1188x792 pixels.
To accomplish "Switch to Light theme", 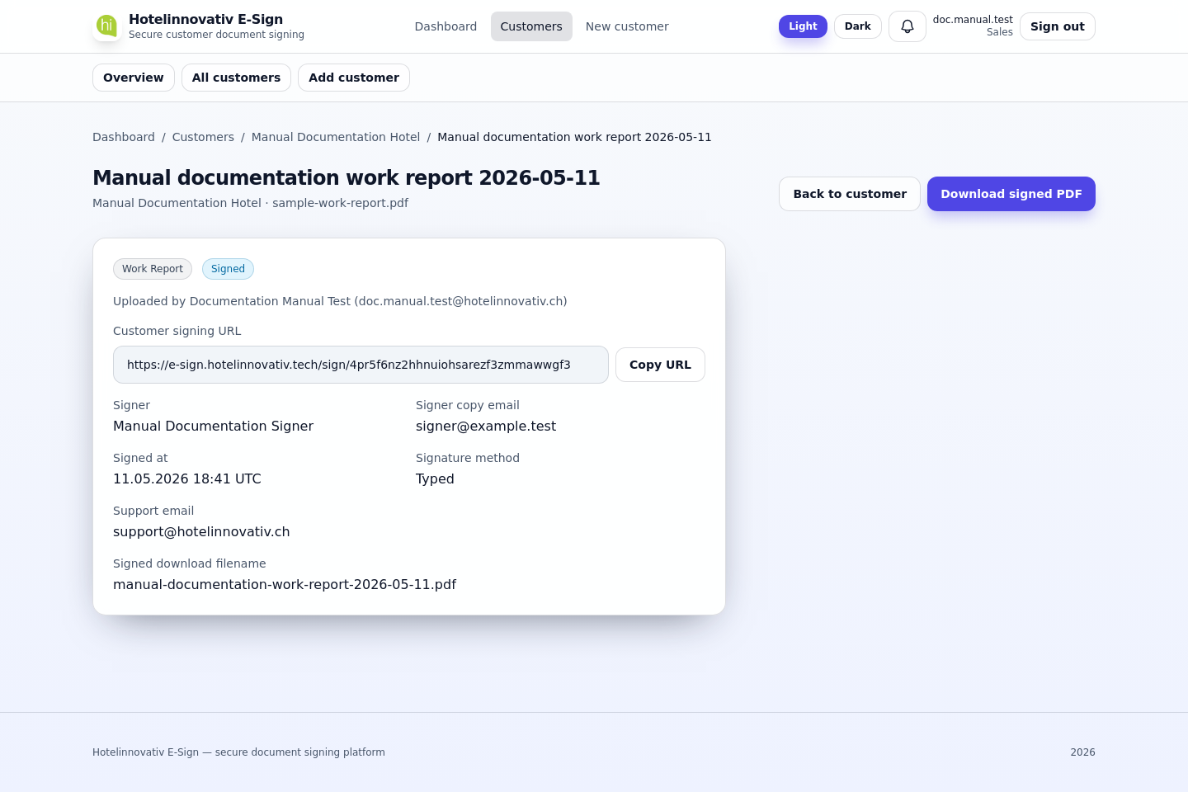I will coord(803,26).
